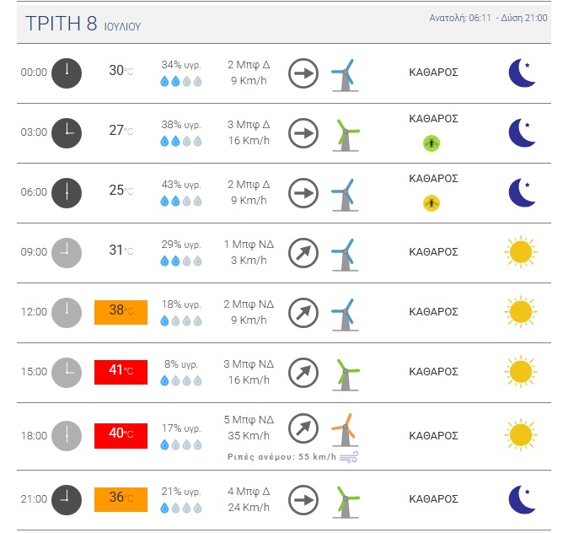Screen dimensions: 579x533
Task: Click the orange 38°C temperature box
Action: pyautogui.click(x=121, y=312)
